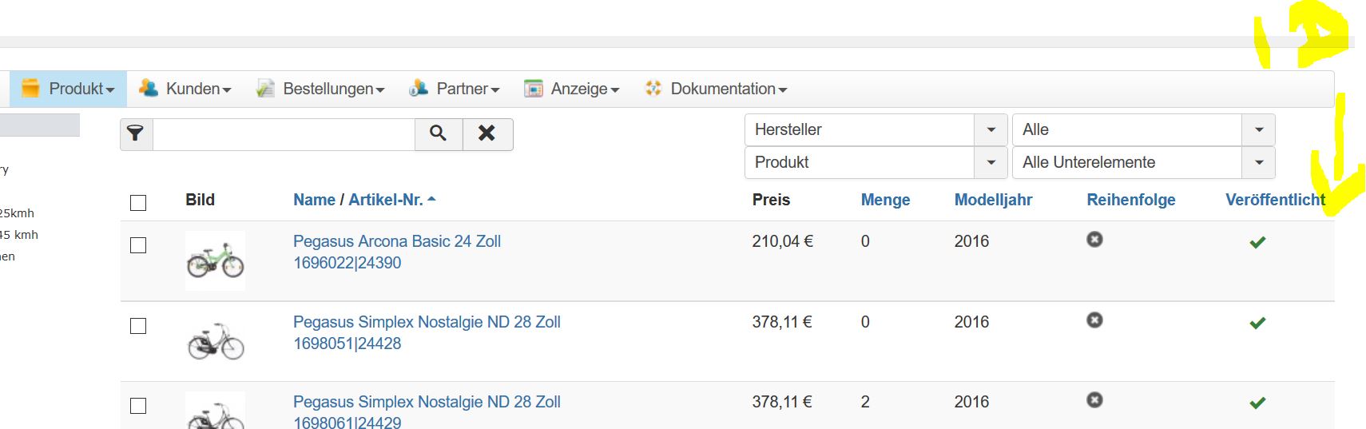This screenshot has width=1366, height=429.
Task: Open the Pegasus Arcona Basic 24 Zoll link
Action: click(396, 241)
